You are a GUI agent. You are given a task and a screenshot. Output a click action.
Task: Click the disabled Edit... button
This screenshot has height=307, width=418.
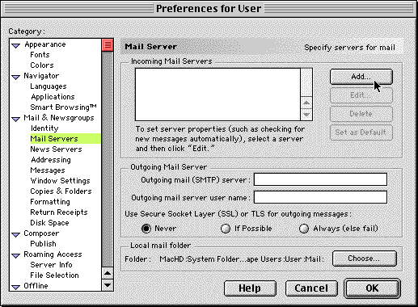(x=361, y=95)
